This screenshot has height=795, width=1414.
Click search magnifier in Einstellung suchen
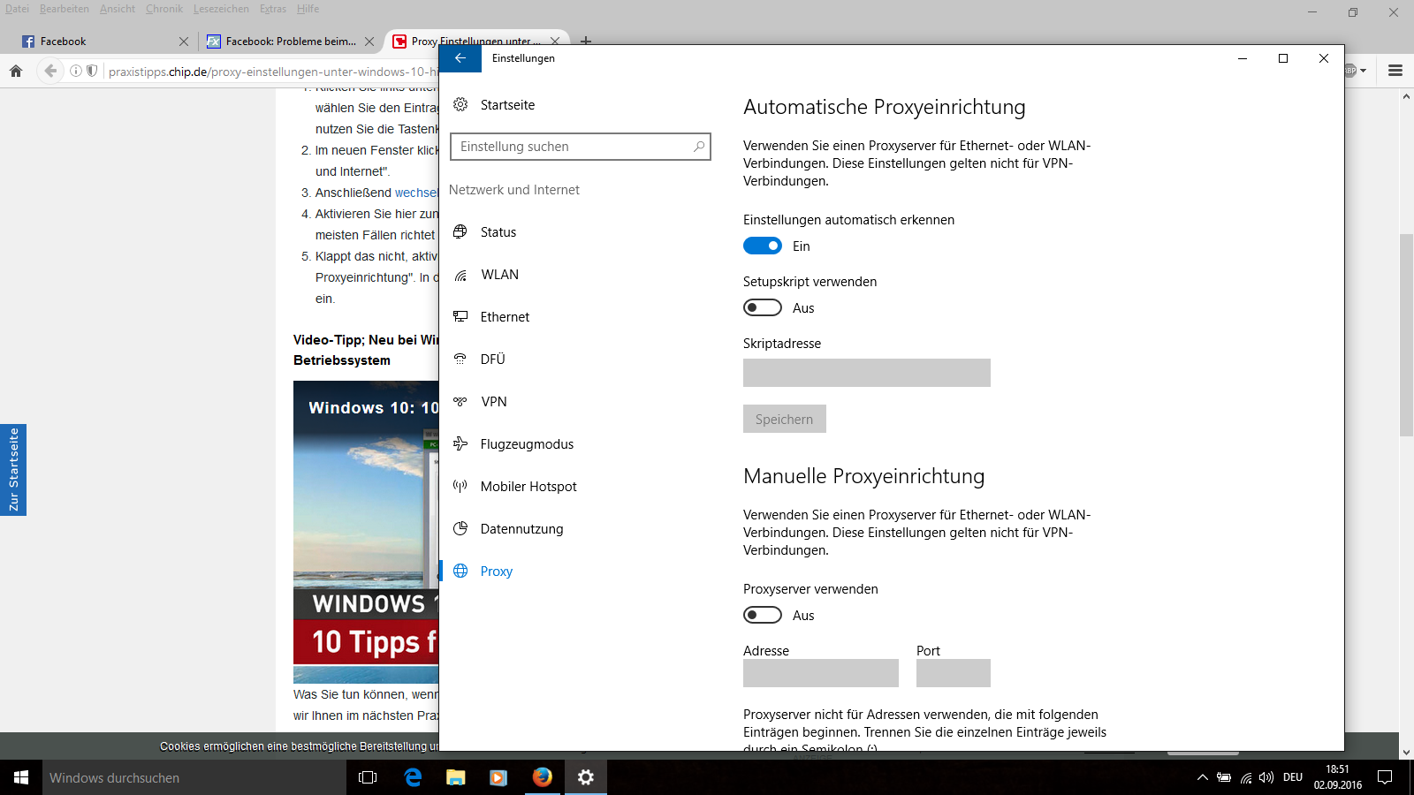point(699,147)
